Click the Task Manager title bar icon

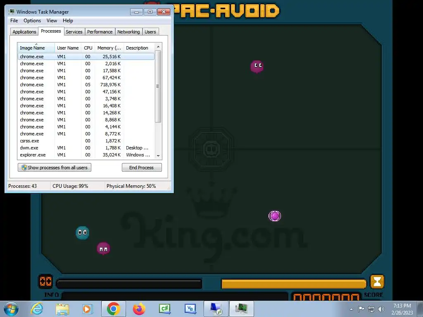click(12, 12)
